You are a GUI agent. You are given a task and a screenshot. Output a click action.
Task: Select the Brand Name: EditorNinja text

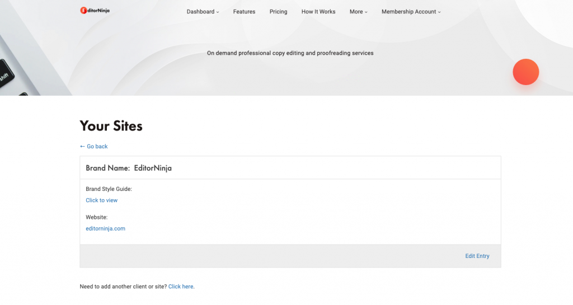click(x=129, y=168)
